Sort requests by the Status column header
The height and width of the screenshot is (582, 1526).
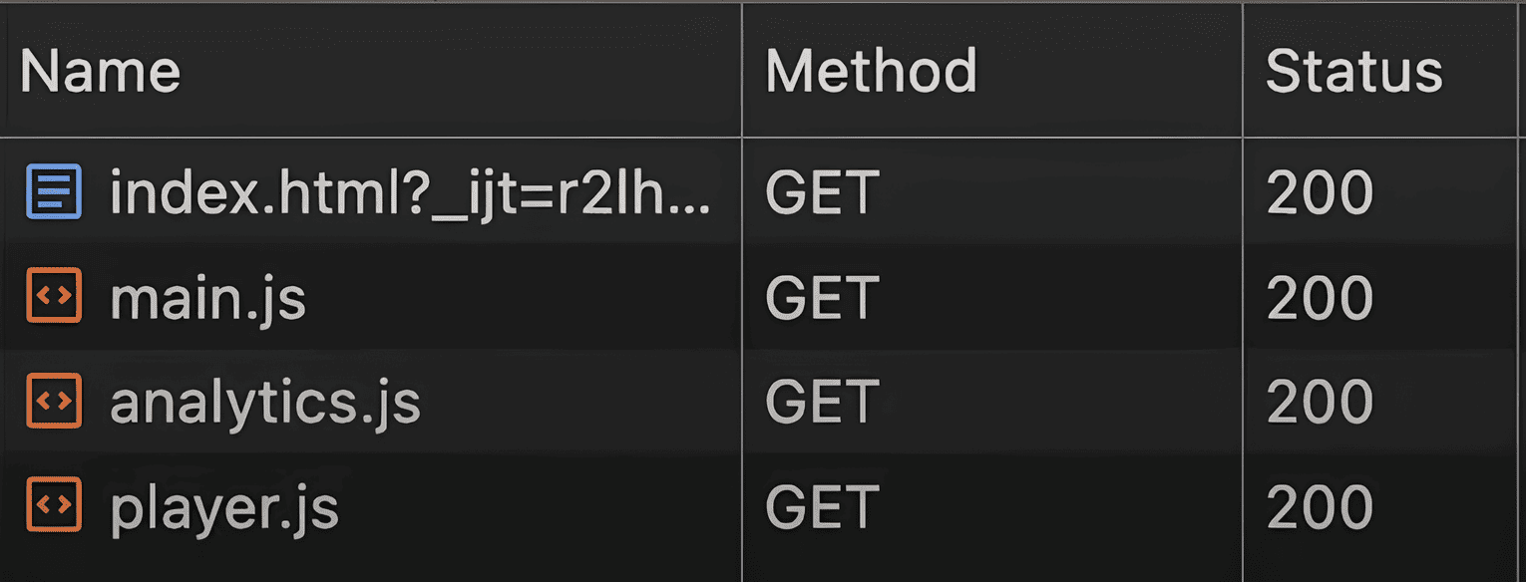click(1353, 72)
